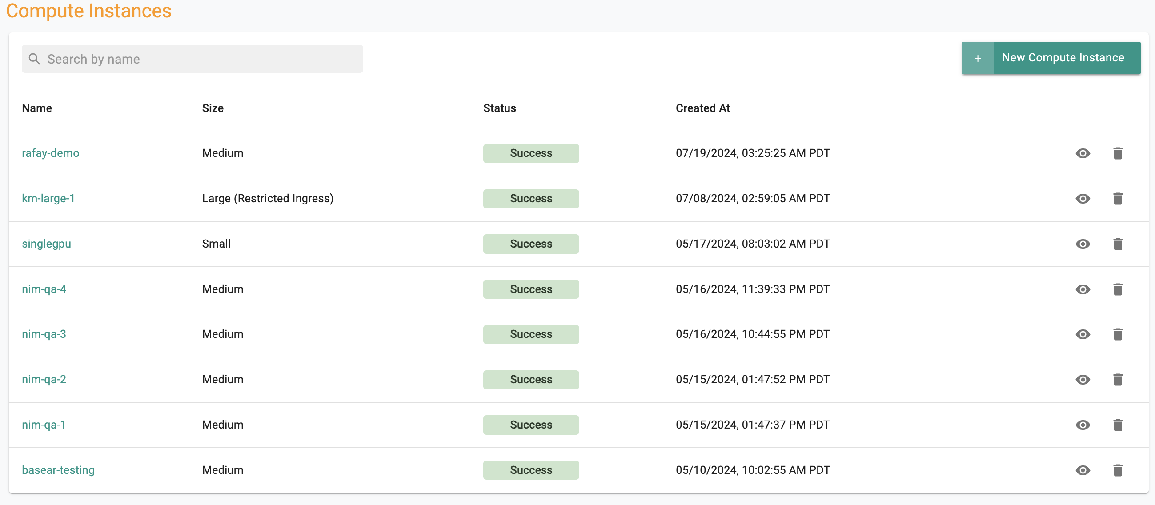Open the nim-qa-4 instance link
The image size is (1155, 505).
(x=44, y=289)
